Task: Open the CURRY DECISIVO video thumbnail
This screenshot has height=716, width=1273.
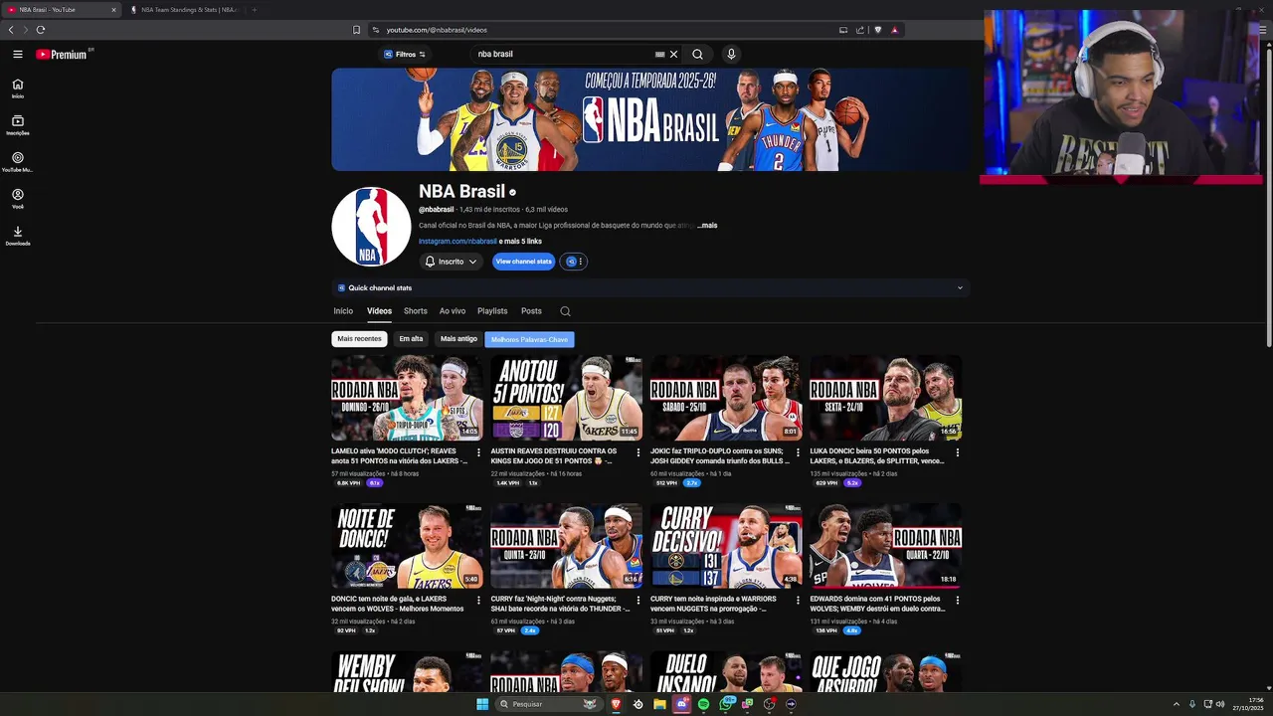Action: 726,546
